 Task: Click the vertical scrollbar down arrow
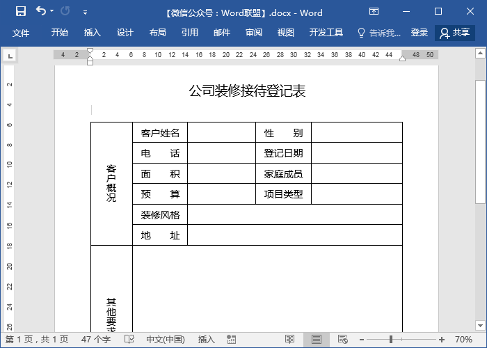pos(480,326)
